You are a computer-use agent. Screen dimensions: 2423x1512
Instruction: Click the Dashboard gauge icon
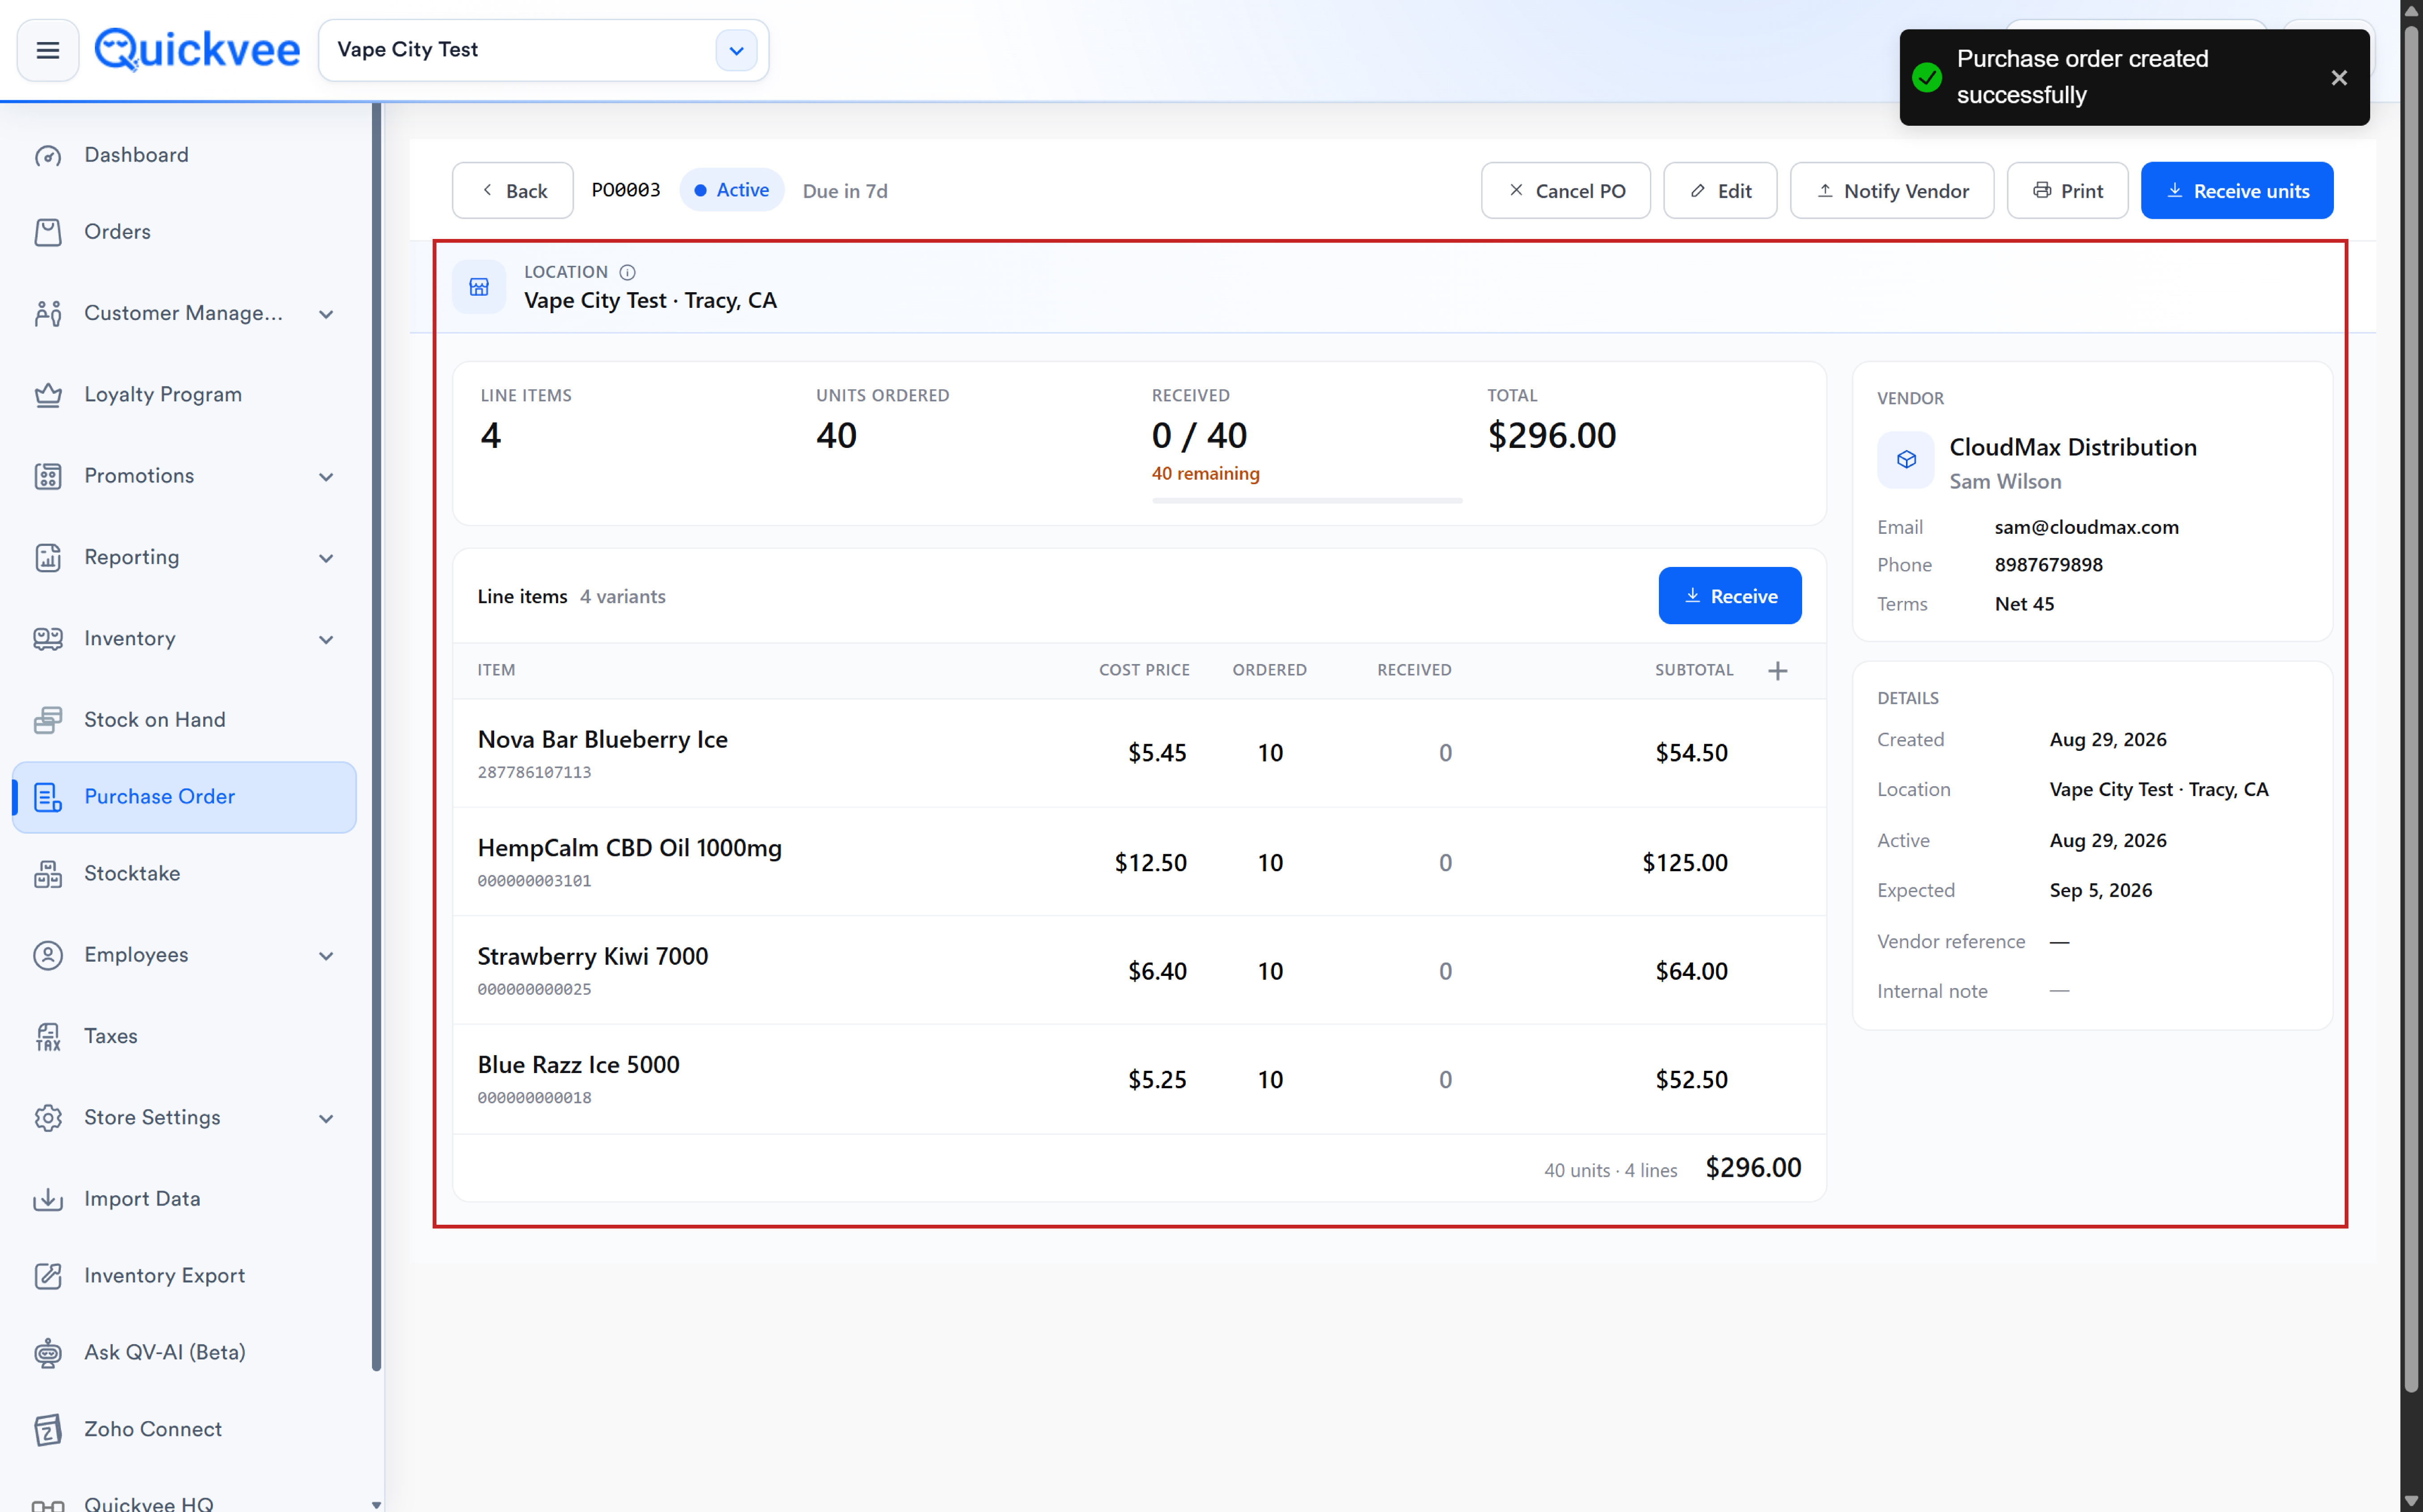coord(48,156)
